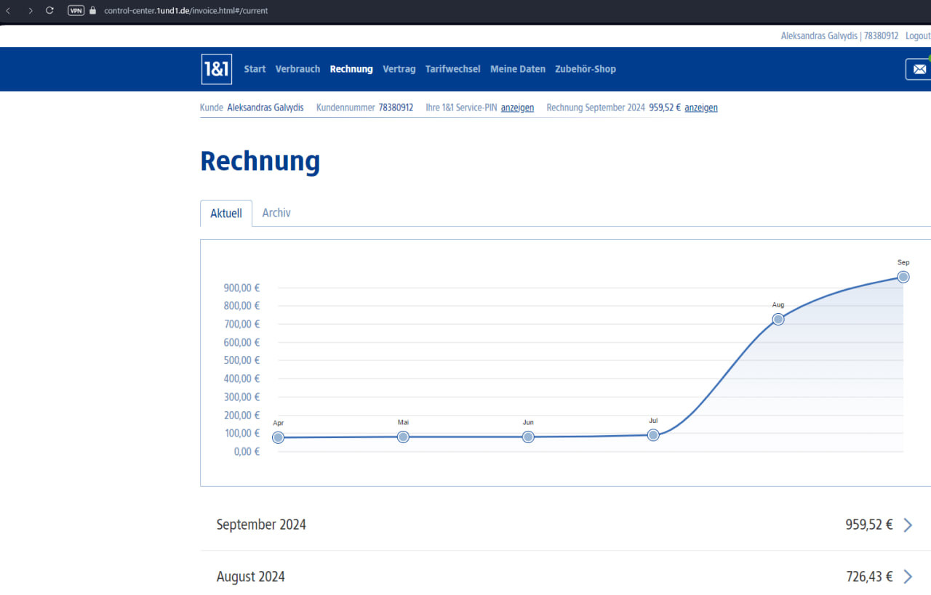The height and width of the screenshot is (595, 931).
Task: Click the VPN badge in address bar
Action: [76, 11]
